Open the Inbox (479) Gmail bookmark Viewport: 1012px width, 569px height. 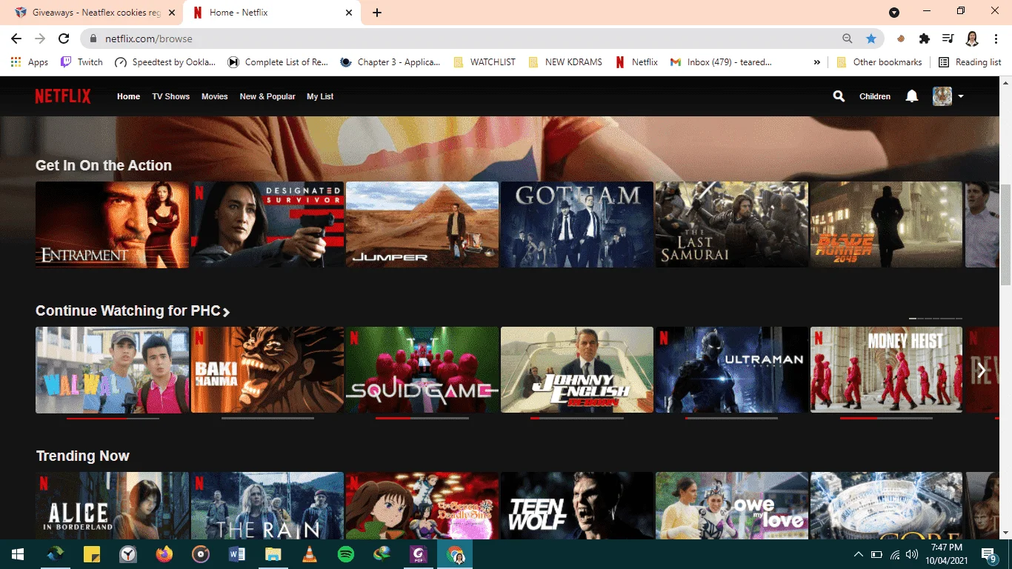pos(721,62)
